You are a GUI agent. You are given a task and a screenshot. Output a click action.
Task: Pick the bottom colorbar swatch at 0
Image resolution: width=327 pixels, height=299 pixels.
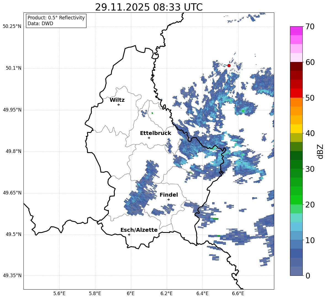coord(296,271)
